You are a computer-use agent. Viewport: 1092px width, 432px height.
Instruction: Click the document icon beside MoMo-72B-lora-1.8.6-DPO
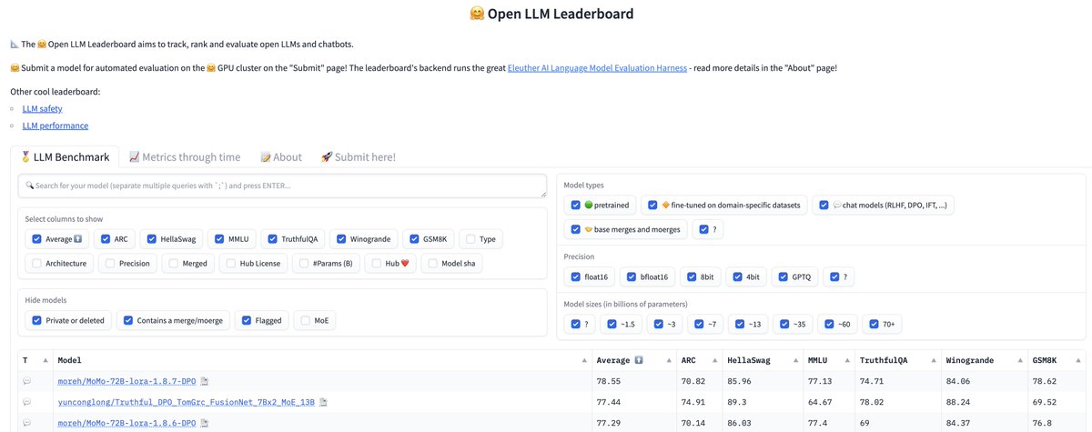[x=204, y=423]
